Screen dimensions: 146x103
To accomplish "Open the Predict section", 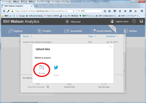I will click(44, 31).
